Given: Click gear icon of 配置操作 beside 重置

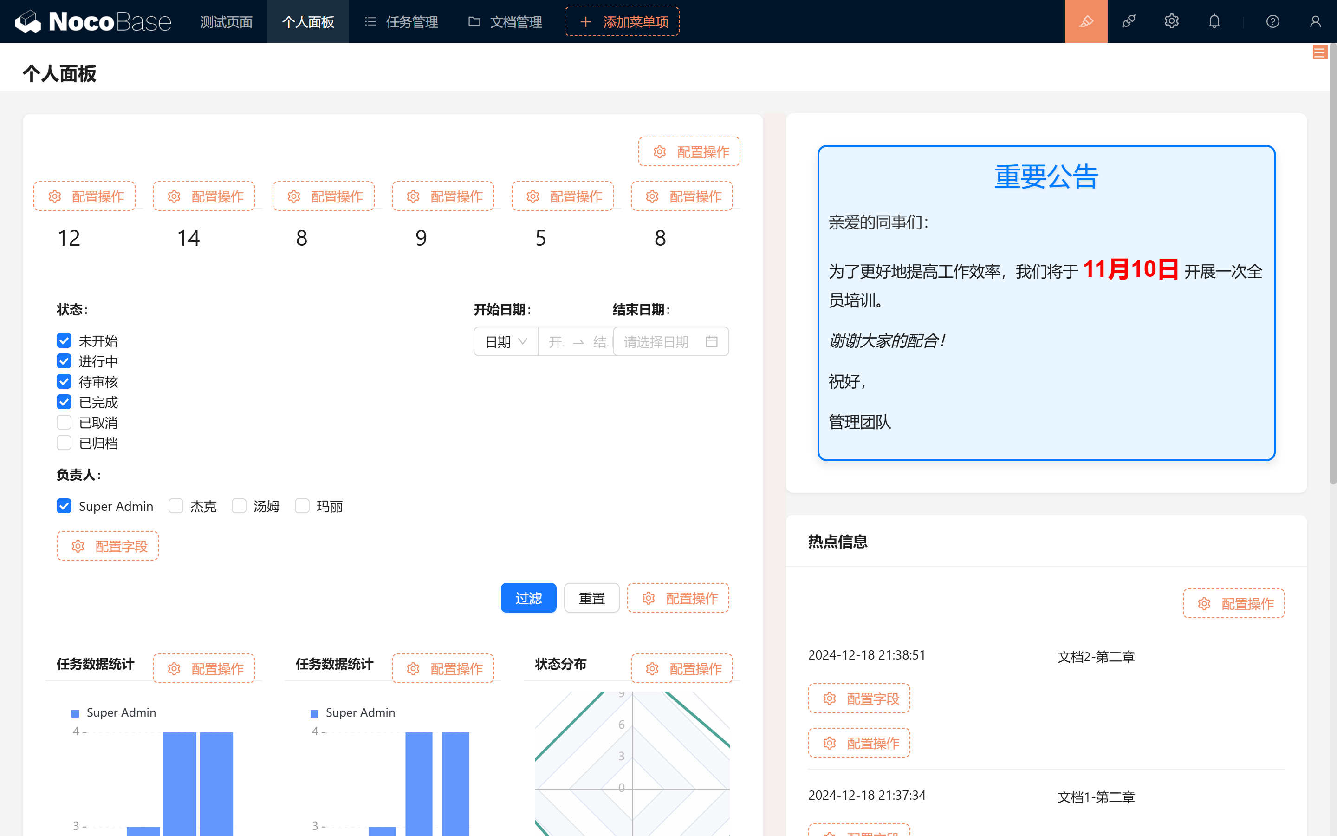Looking at the screenshot, I should [649, 598].
